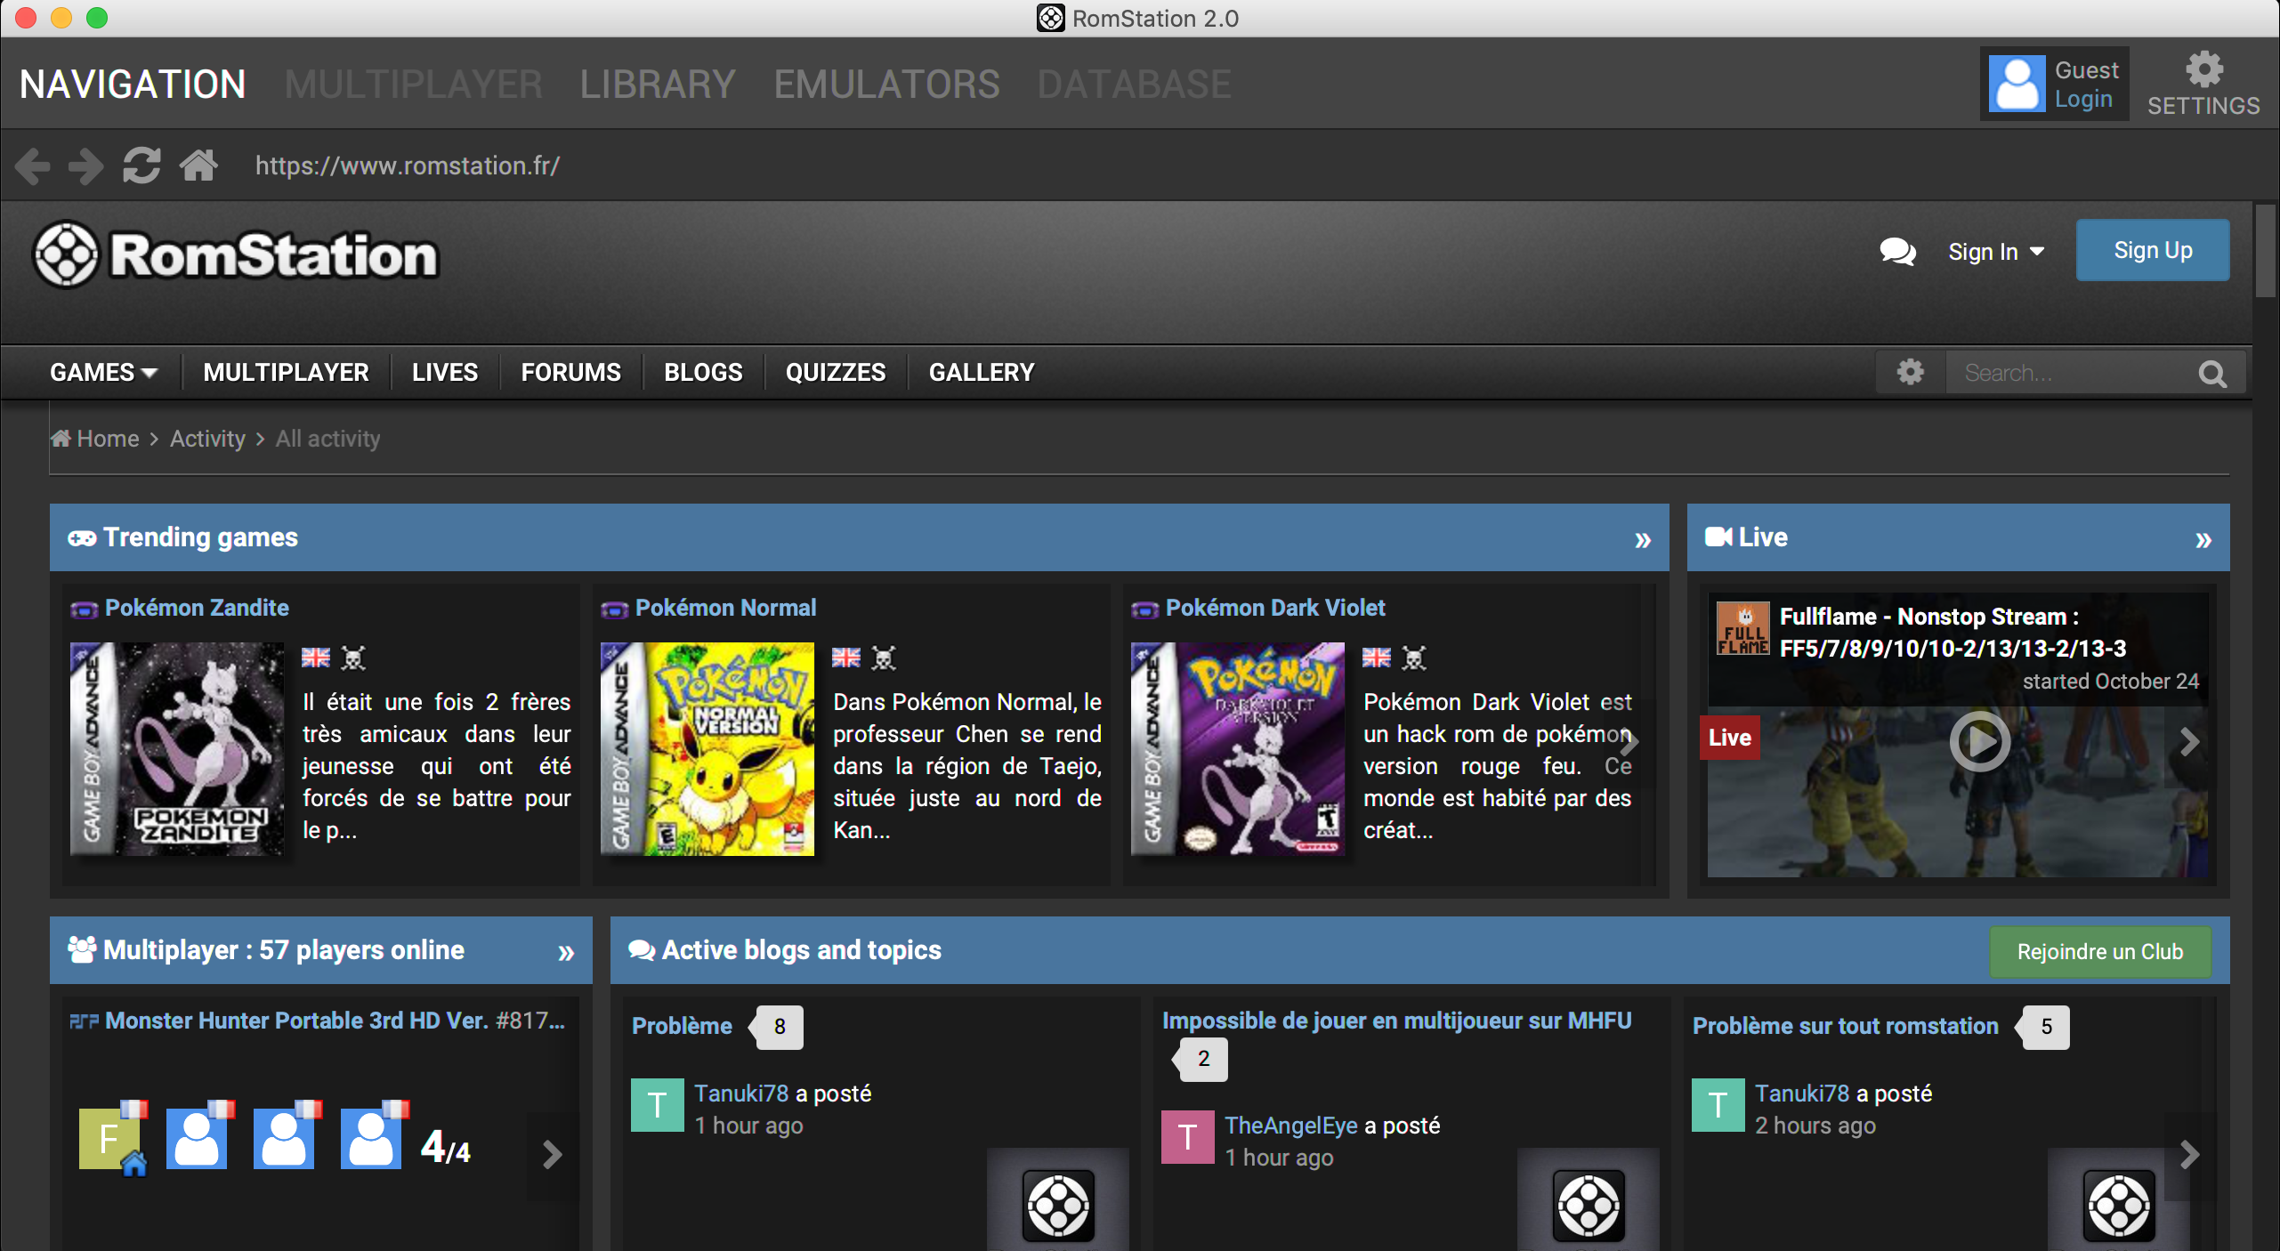
Task: Open Problème sur tout romstation topic
Action: click(x=1845, y=1026)
